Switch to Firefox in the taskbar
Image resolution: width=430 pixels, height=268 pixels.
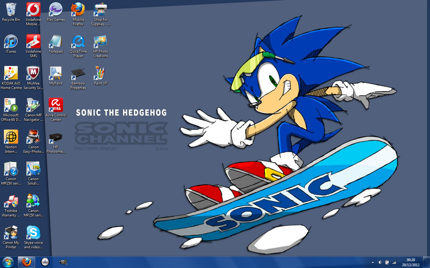coord(27,262)
